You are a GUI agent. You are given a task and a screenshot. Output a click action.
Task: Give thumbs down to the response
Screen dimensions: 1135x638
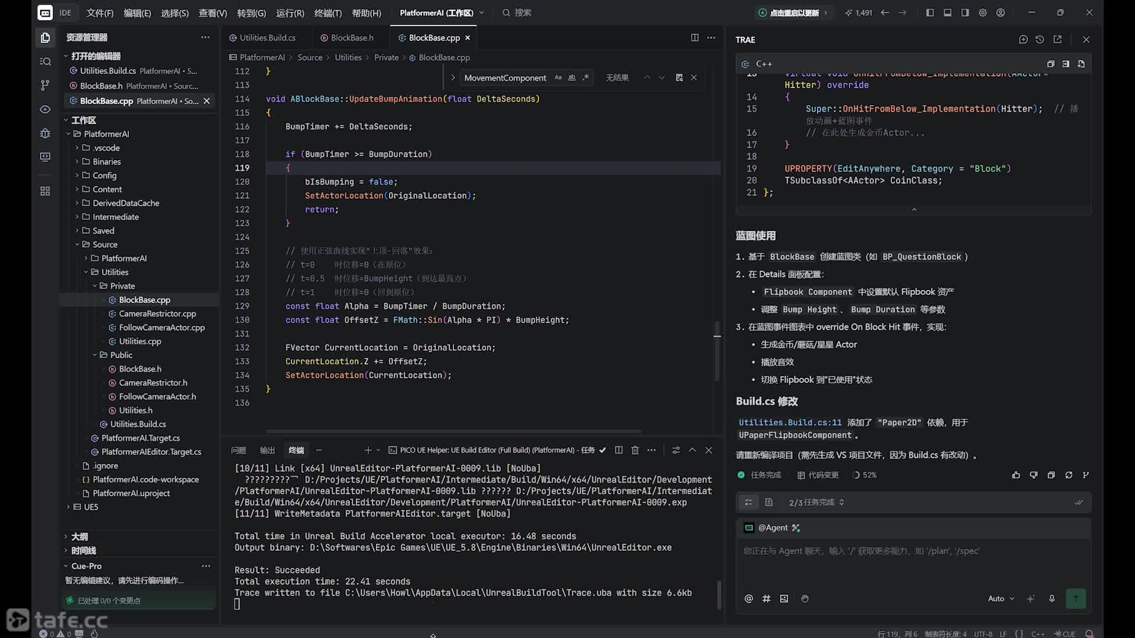tap(1033, 475)
